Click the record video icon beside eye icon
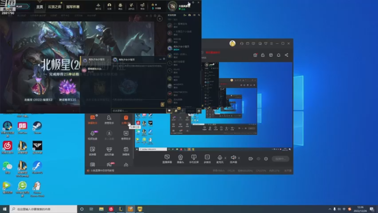The image size is (378, 213). coord(250,159)
